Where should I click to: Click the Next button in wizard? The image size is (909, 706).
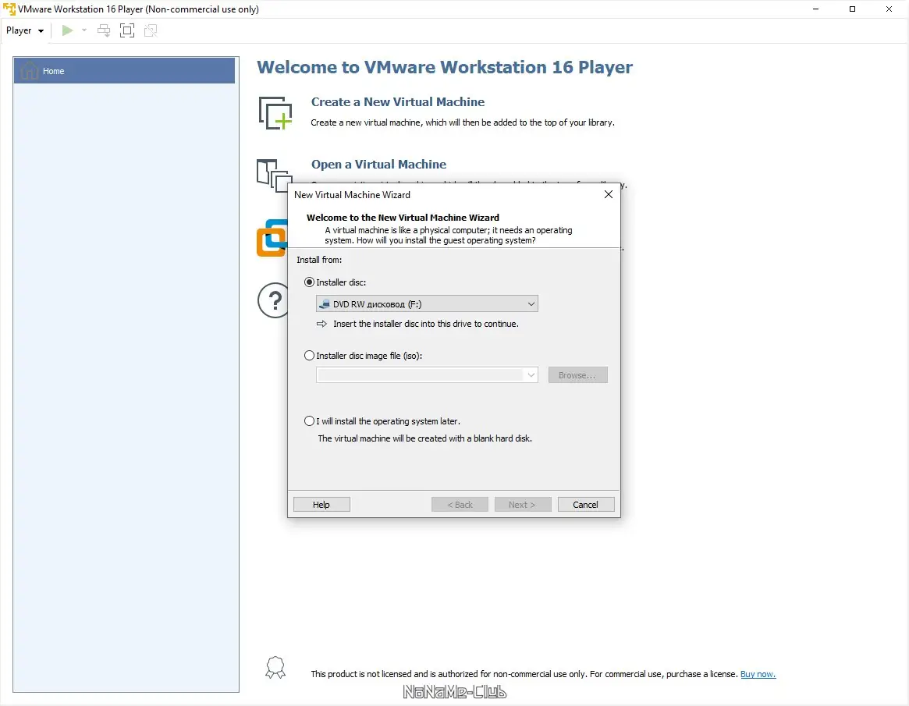[x=522, y=504]
